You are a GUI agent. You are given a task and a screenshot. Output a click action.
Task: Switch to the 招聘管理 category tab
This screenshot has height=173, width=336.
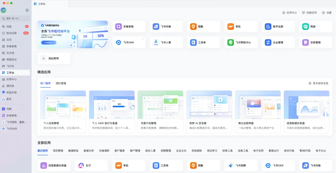pos(166,151)
